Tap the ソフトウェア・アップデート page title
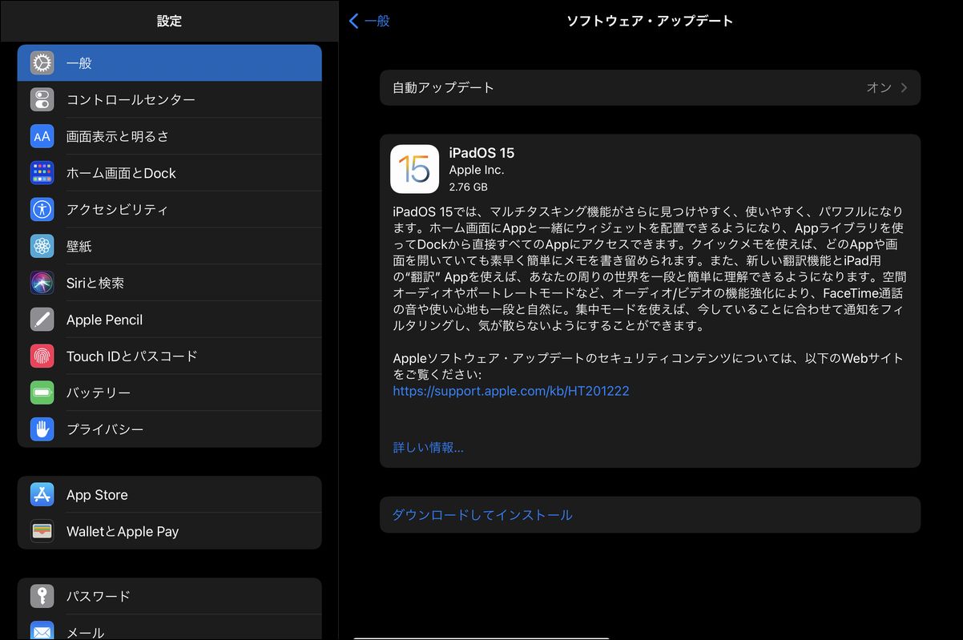963x640 pixels. point(650,21)
